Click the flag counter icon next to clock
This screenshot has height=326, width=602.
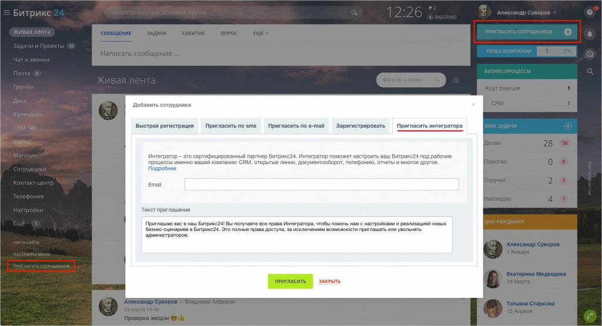(x=432, y=8)
